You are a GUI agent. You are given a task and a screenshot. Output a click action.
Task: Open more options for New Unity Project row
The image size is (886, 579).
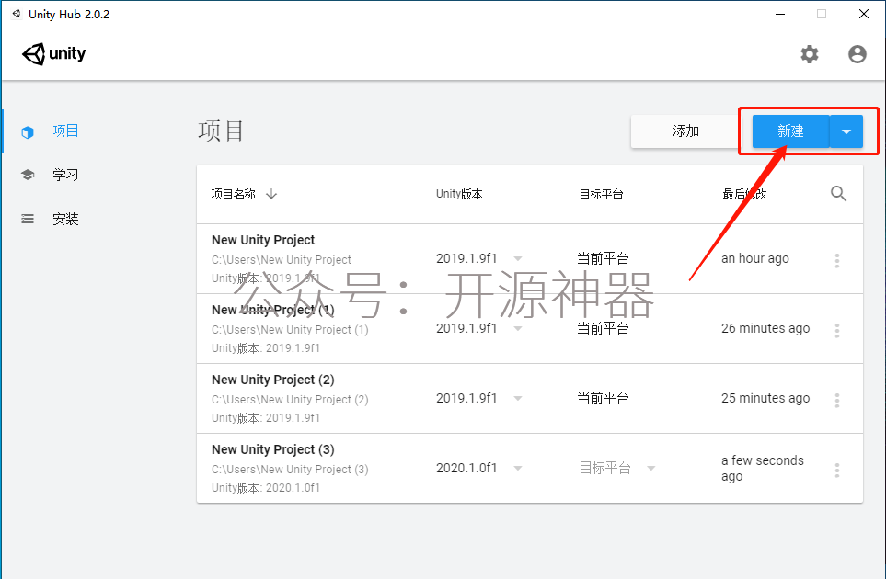[837, 260]
